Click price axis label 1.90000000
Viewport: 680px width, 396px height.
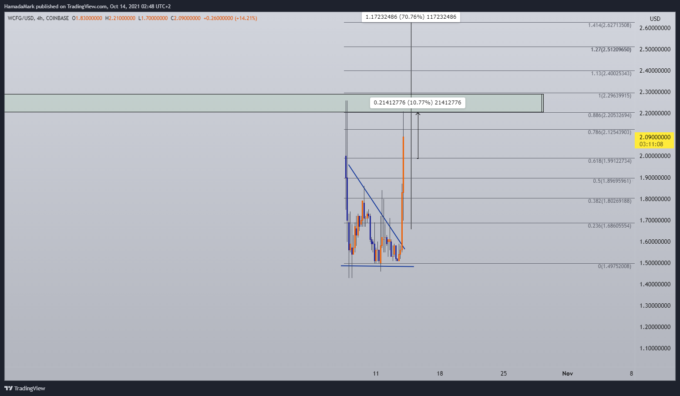point(655,178)
